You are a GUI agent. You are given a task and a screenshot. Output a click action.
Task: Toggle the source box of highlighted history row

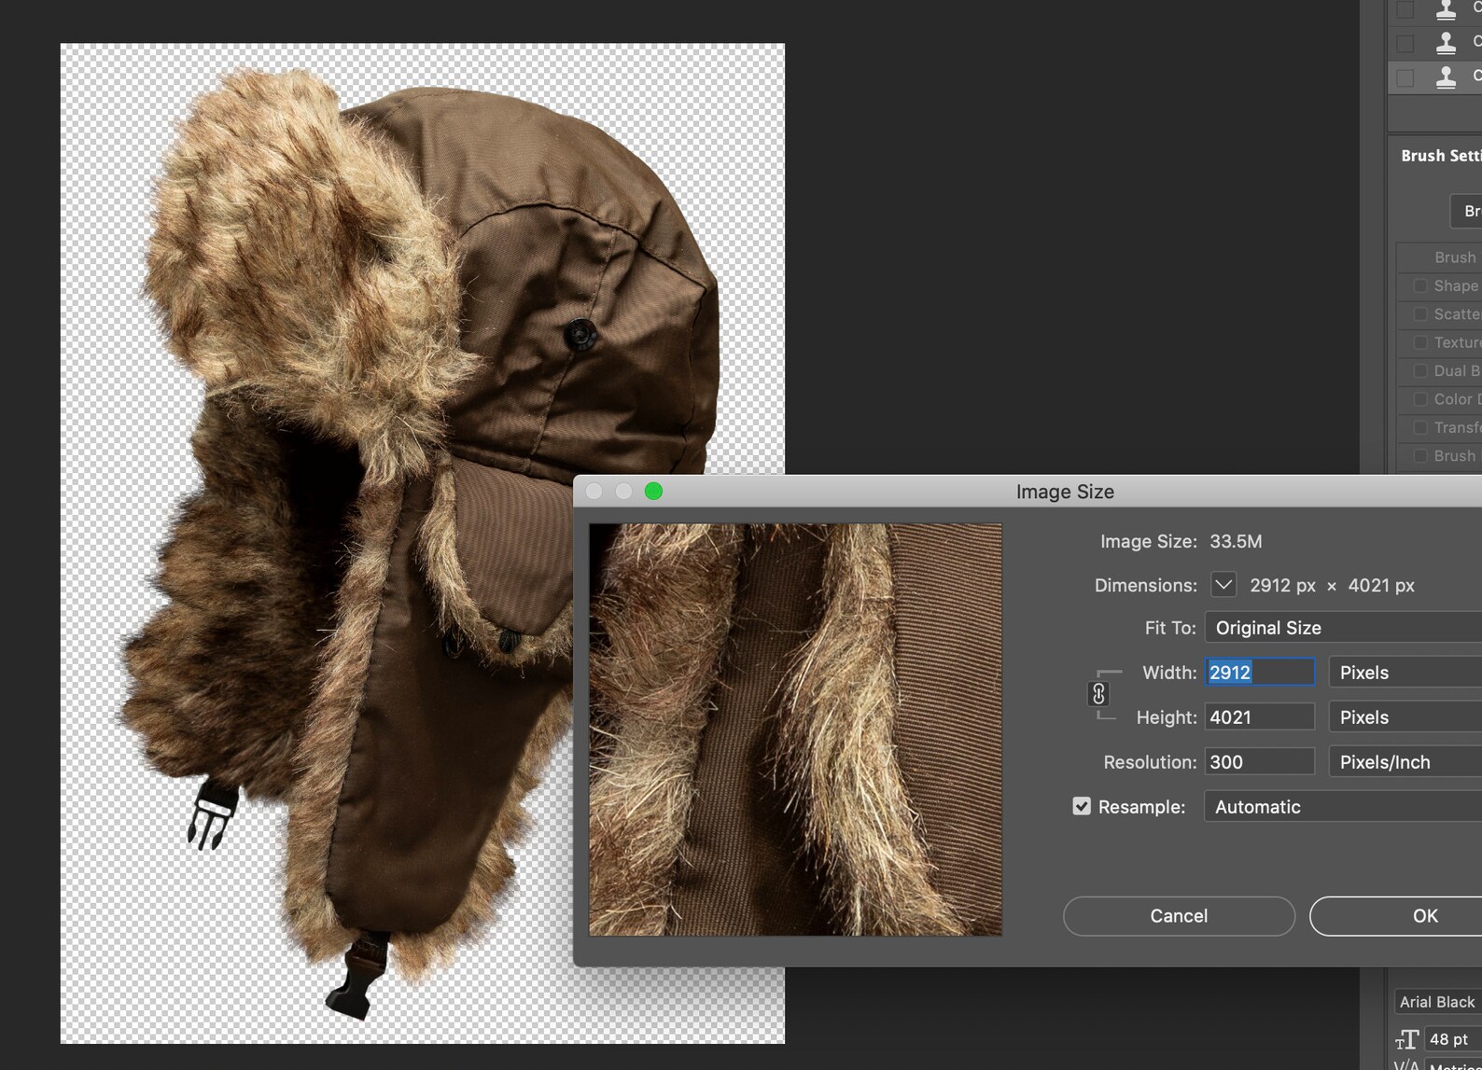1405,76
